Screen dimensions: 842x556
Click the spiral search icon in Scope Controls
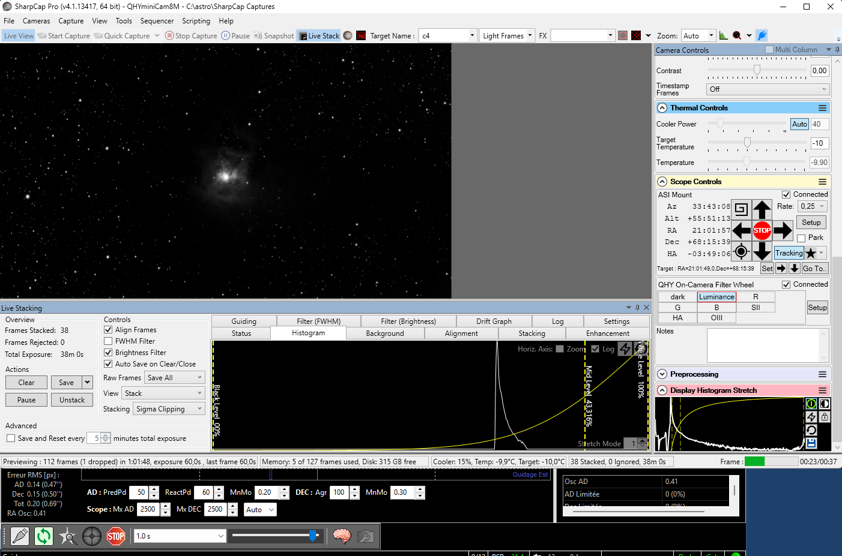[x=741, y=209]
